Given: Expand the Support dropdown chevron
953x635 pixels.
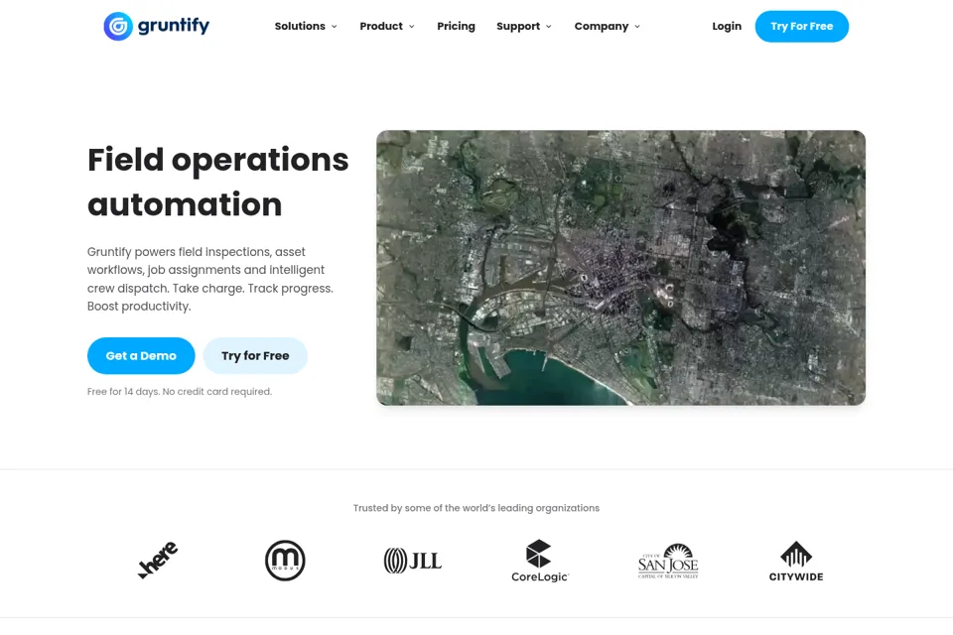Looking at the screenshot, I should (548, 27).
